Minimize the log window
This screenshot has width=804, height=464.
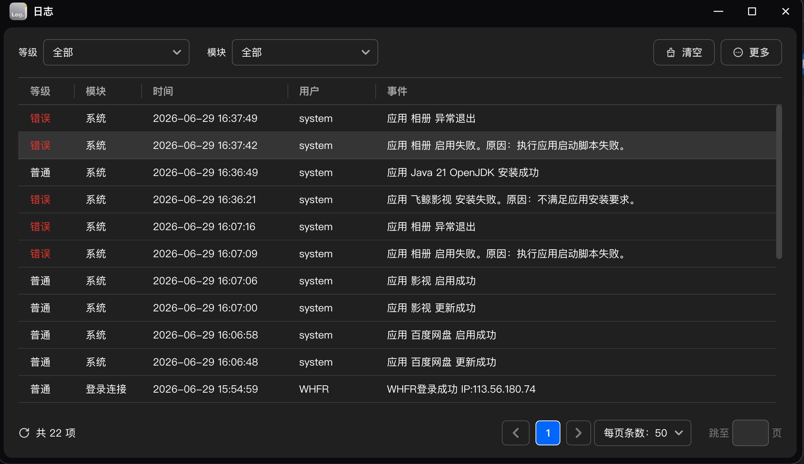[718, 11]
